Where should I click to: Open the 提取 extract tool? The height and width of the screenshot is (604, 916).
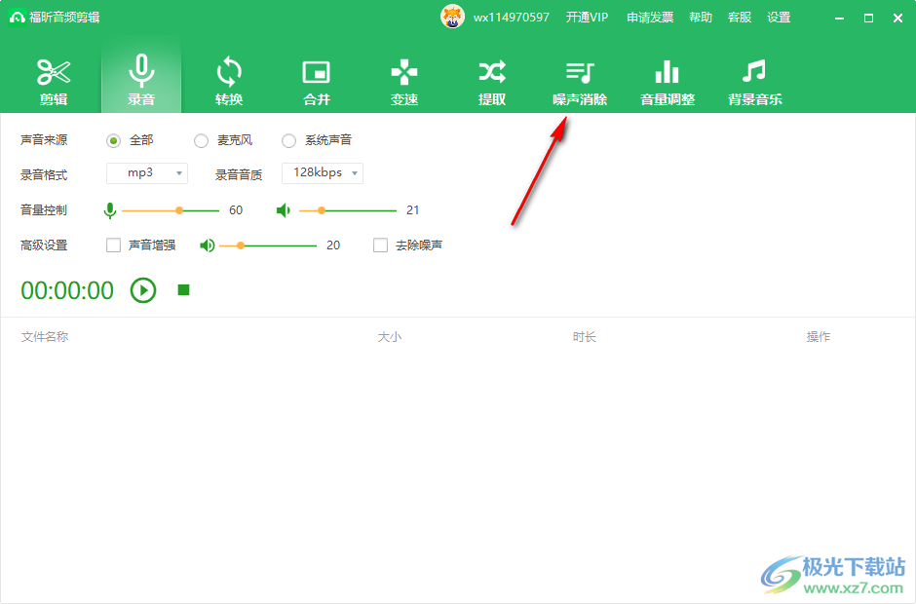[x=492, y=82]
